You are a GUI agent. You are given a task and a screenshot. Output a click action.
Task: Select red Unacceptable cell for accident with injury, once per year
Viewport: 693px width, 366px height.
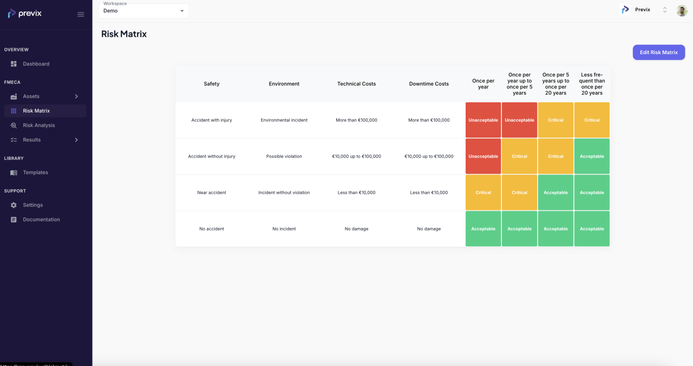483,120
